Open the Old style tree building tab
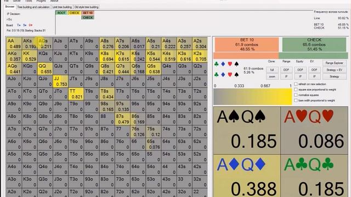351x197 pixels. pos(87,7)
